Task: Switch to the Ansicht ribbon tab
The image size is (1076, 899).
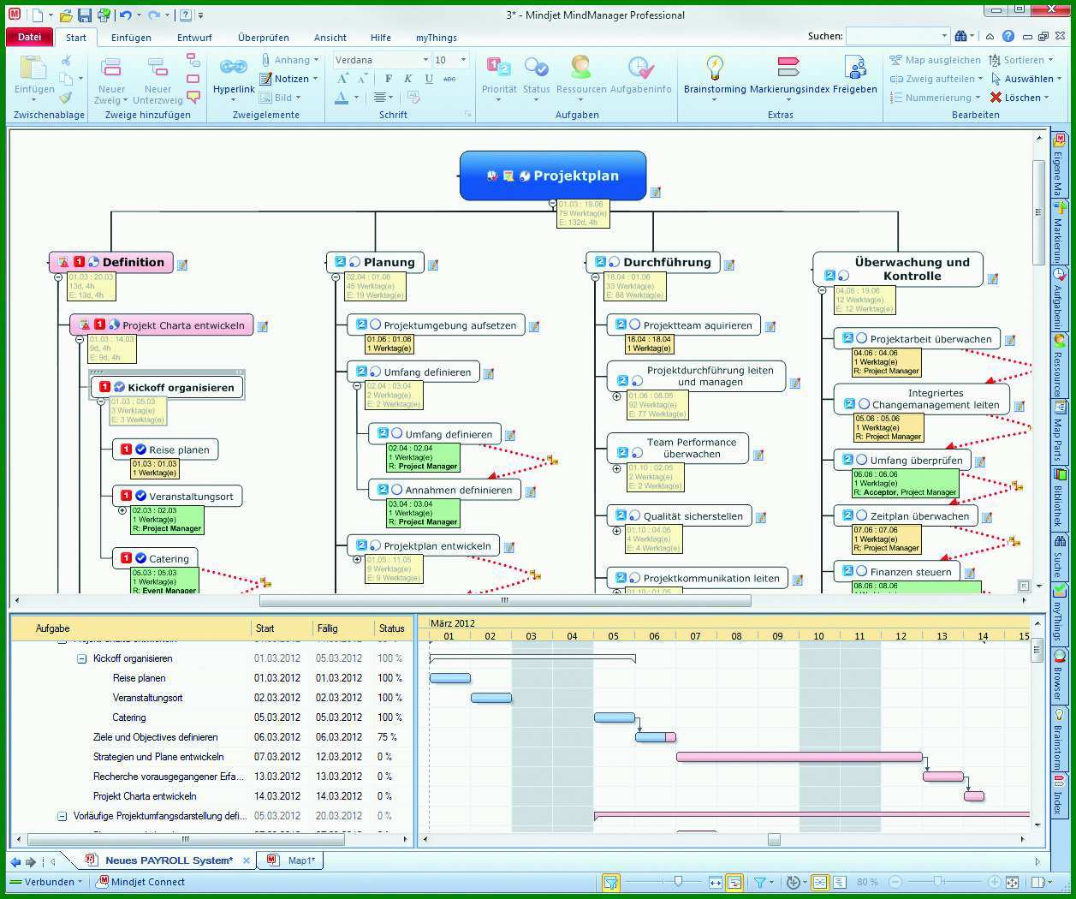Action: pyautogui.click(x=330, y=38)
